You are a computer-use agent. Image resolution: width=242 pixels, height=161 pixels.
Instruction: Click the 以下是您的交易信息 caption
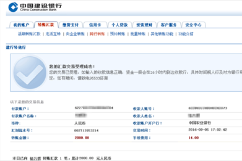click(27, 102)
